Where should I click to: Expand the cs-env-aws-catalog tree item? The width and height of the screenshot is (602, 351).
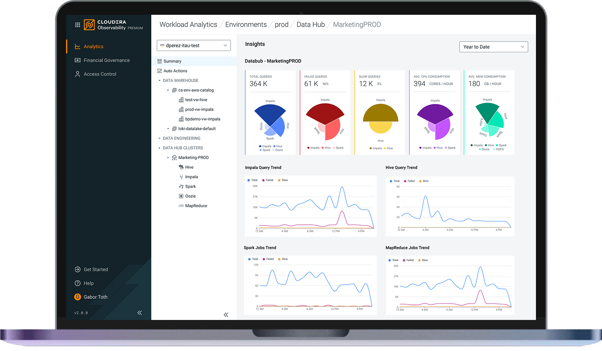(168, 90)
